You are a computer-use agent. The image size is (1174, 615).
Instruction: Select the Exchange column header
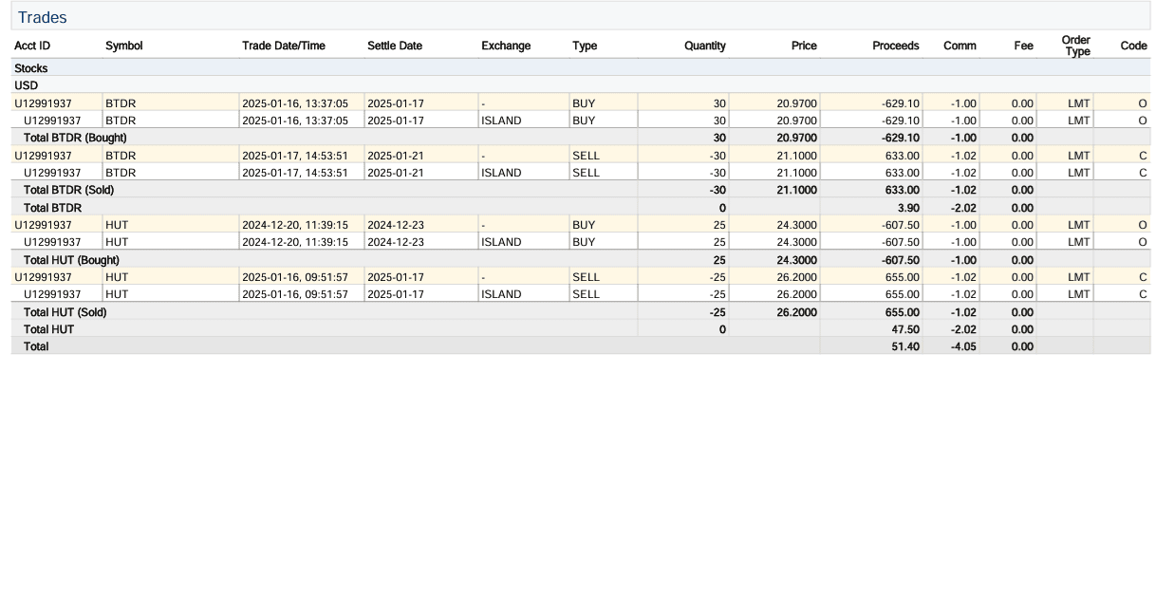506,46
